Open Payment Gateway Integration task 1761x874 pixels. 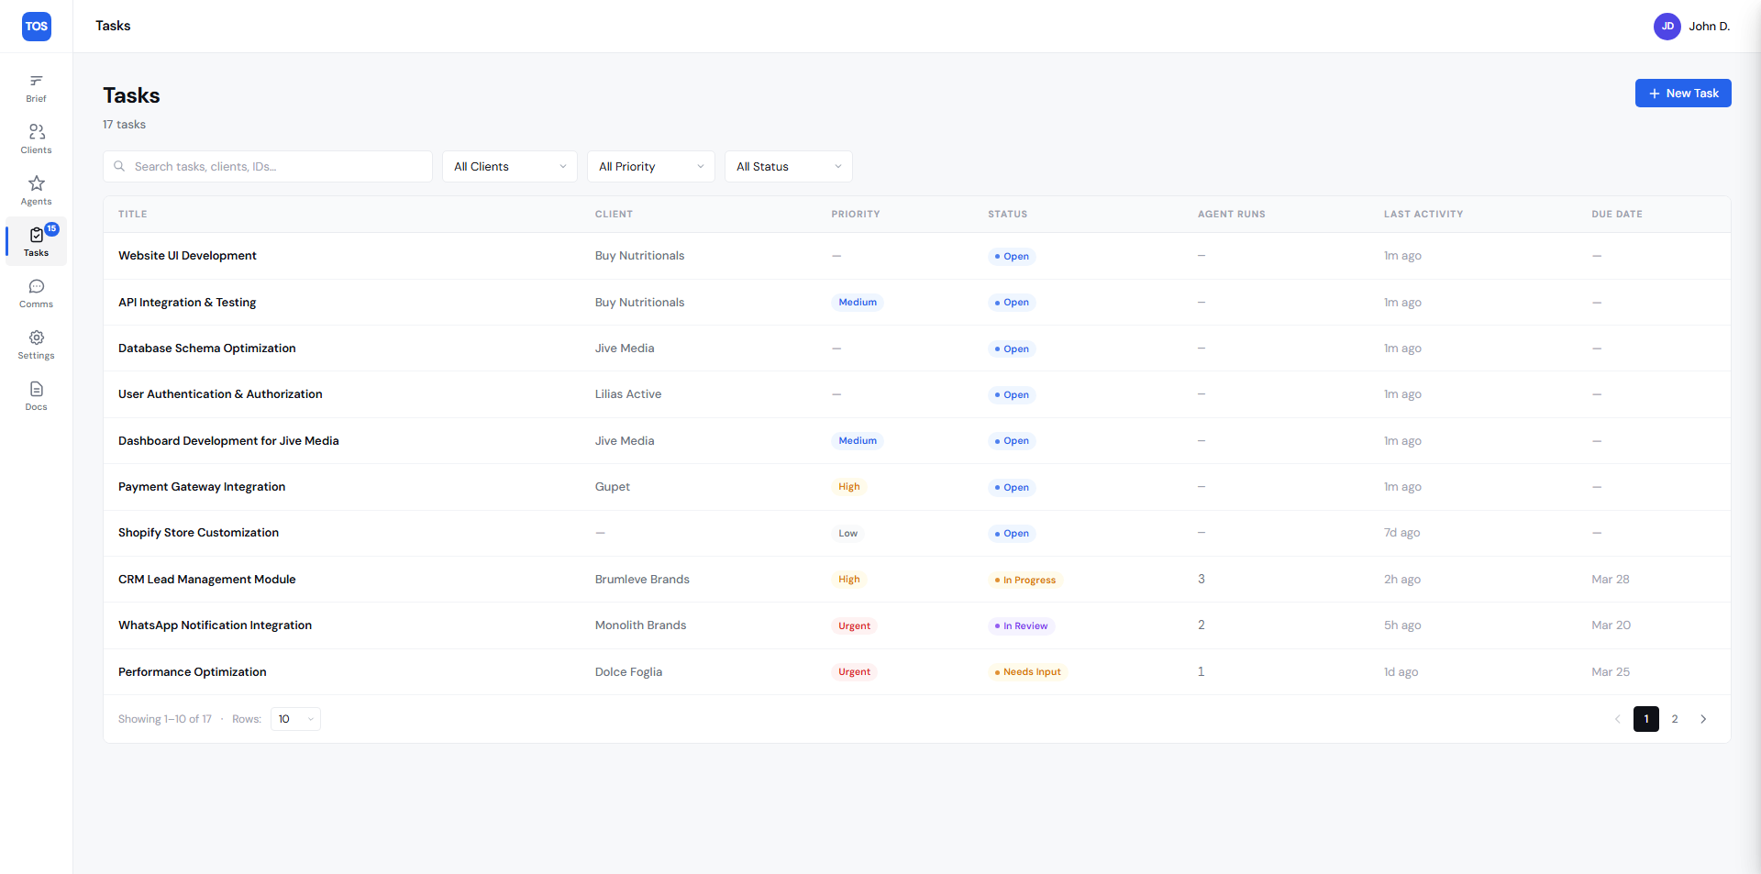pyautogui.click(x=202, y=487)
